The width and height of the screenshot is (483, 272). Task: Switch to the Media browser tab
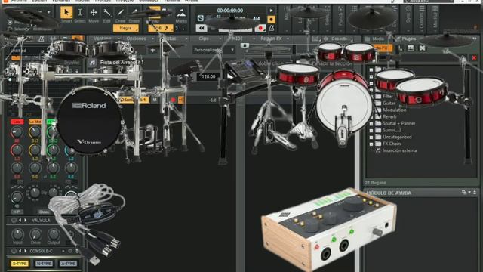coord(375,39)
